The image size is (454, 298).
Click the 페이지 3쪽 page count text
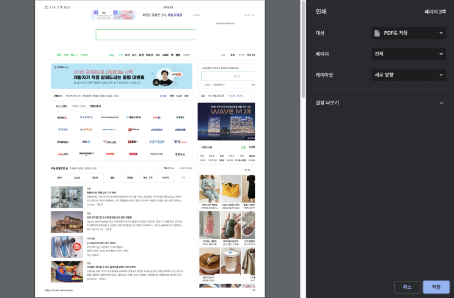pyautogui.click(x=435, y=12)
